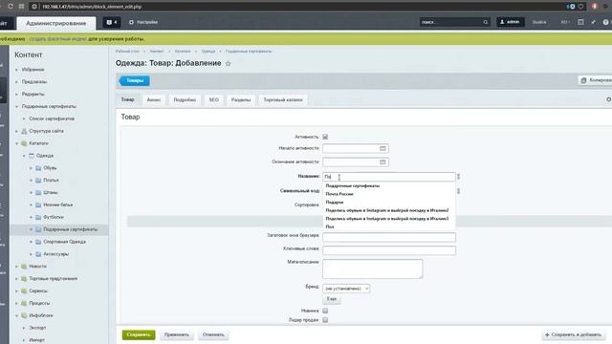The height and width of the screenshot is (344, 612).
Task: Open the RU language dropdown
Action: point(564,22)
